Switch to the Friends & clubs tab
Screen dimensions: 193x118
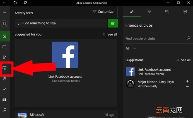click(x=132, y=12)
